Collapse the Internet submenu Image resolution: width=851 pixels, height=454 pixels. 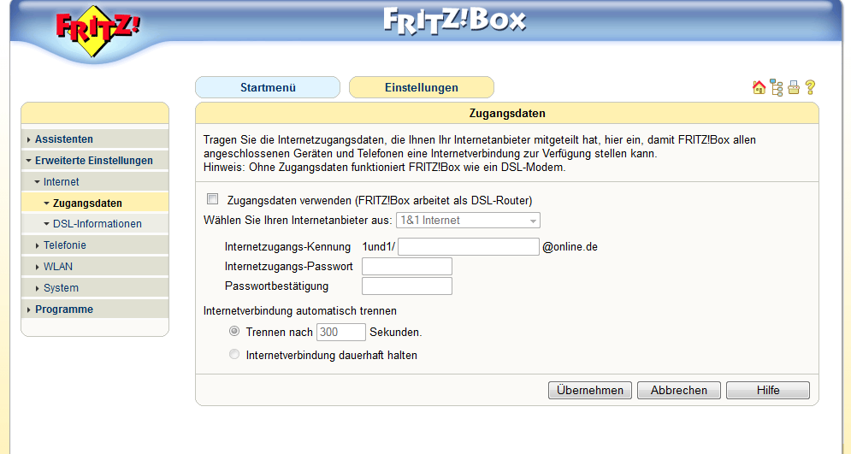click(x=95, y=182)
